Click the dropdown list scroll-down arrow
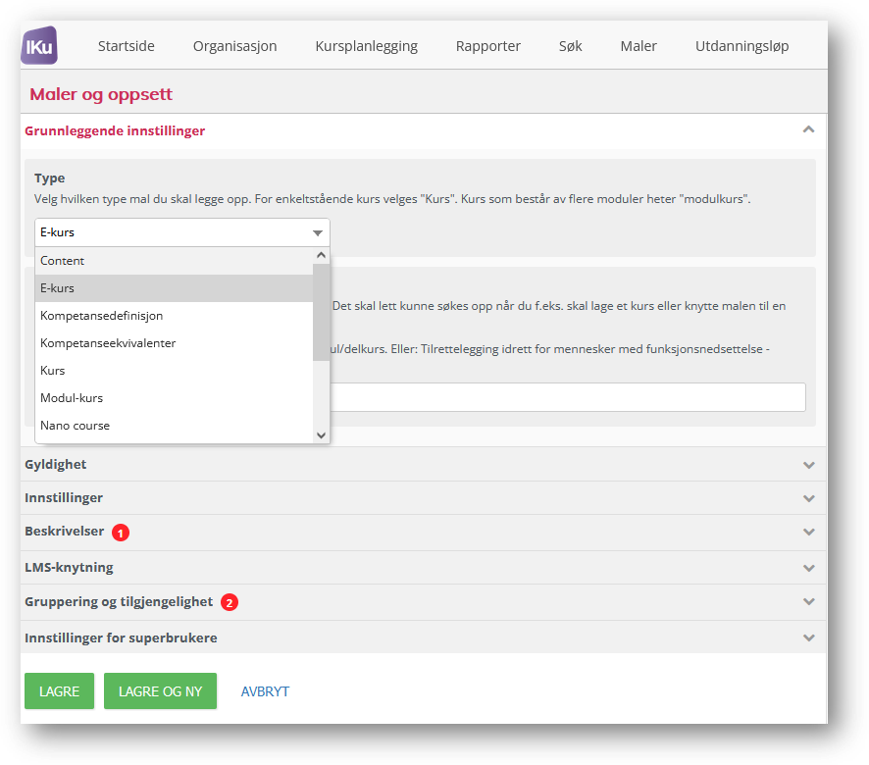The height and width of the screenshot is (765, 869). 322,435
